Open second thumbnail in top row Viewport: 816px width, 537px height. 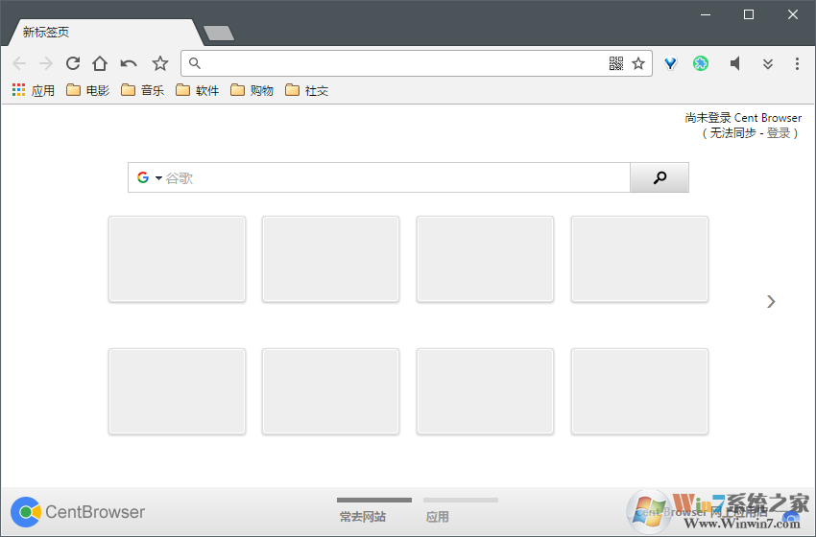click(330, 259)
